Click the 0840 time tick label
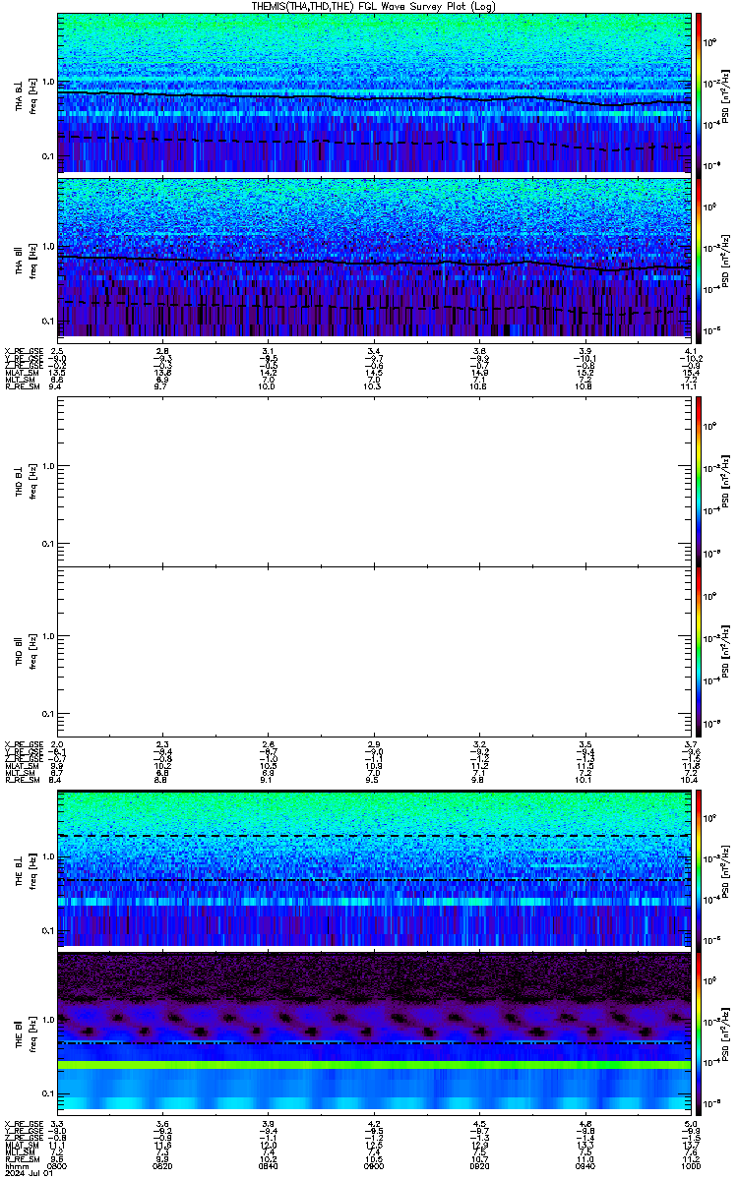738x1180 pixels. tap(269, 1165)
